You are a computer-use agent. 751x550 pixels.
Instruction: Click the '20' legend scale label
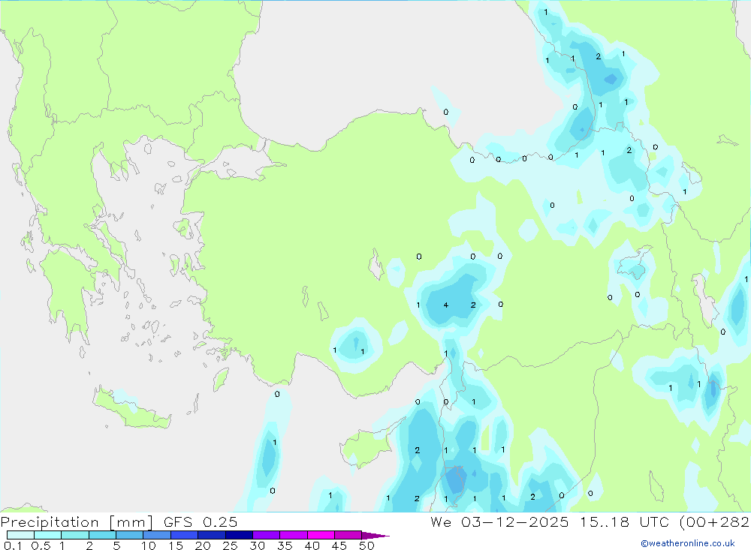pos(203,545)
